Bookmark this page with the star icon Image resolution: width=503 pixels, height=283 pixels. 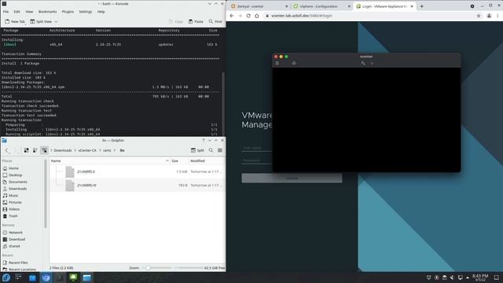coord(479,16)
